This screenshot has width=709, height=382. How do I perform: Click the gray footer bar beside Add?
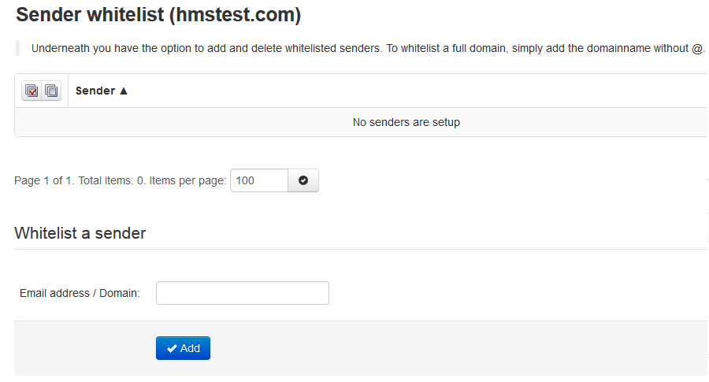(x=452, y=348)
